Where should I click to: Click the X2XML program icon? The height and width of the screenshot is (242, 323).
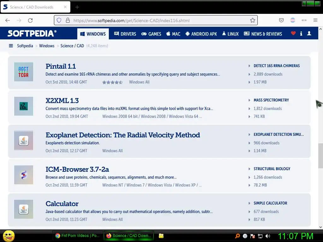[x=24, y=106]
